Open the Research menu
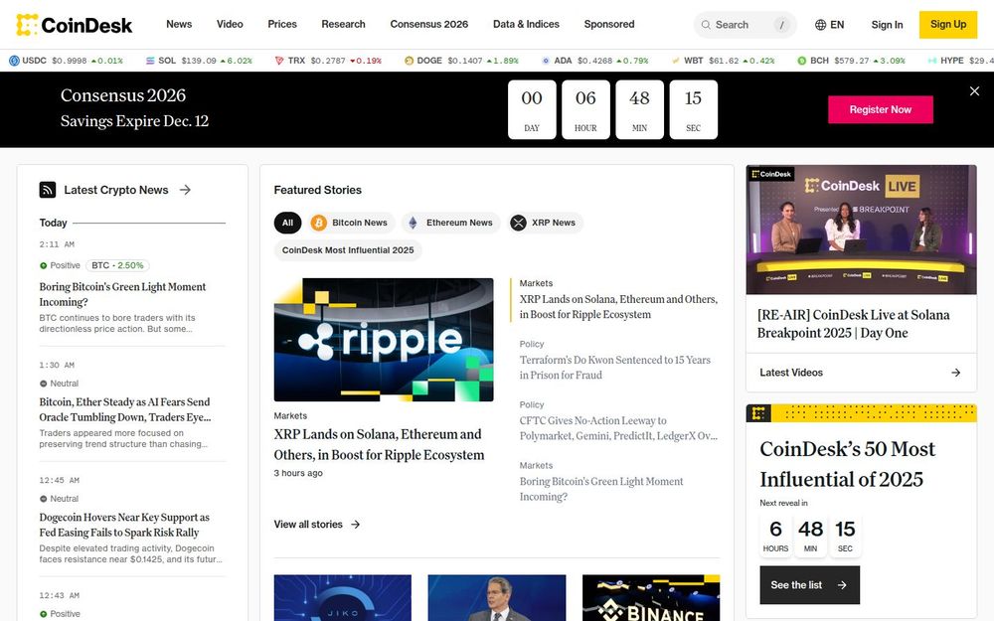The width and height of the screenshot is (994, 621). (x=343, y=24)
